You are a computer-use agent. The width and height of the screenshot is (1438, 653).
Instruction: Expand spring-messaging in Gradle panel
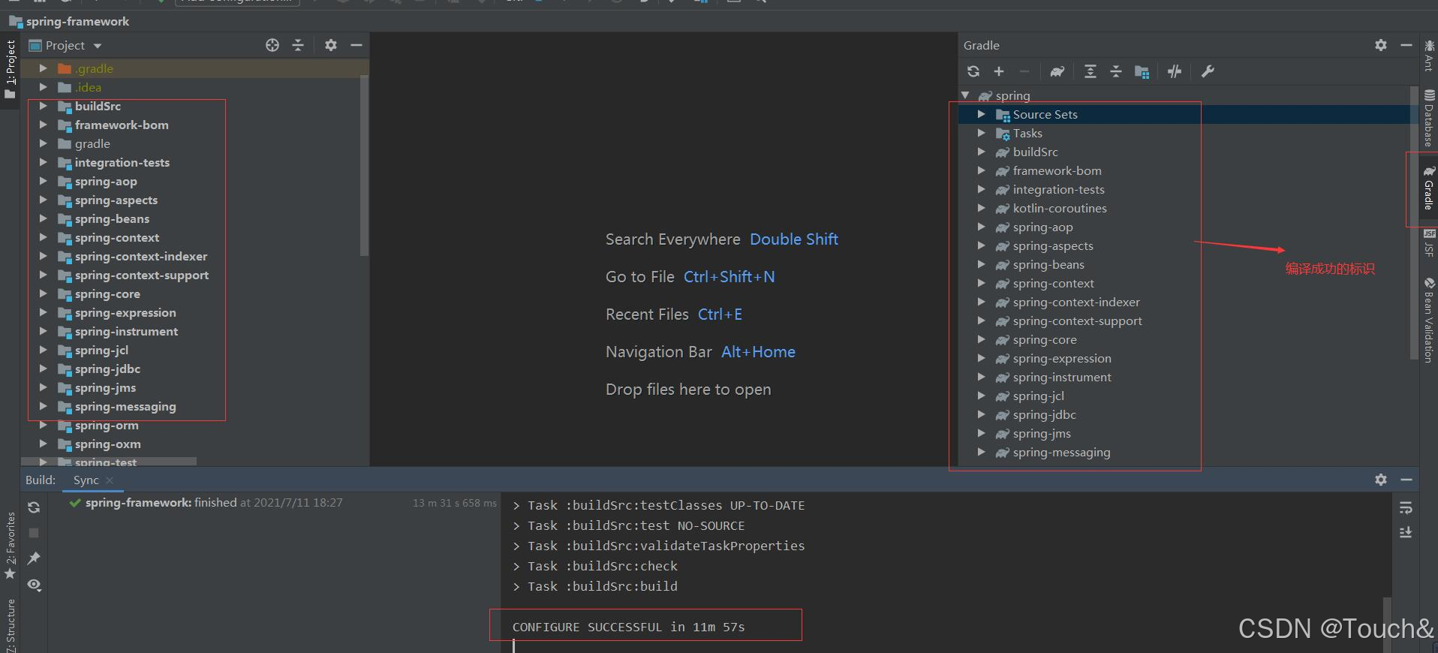pos(981,452)
